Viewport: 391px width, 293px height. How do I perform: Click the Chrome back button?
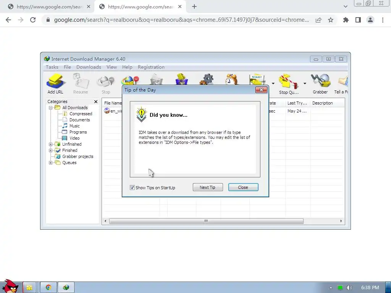point(8,20)
